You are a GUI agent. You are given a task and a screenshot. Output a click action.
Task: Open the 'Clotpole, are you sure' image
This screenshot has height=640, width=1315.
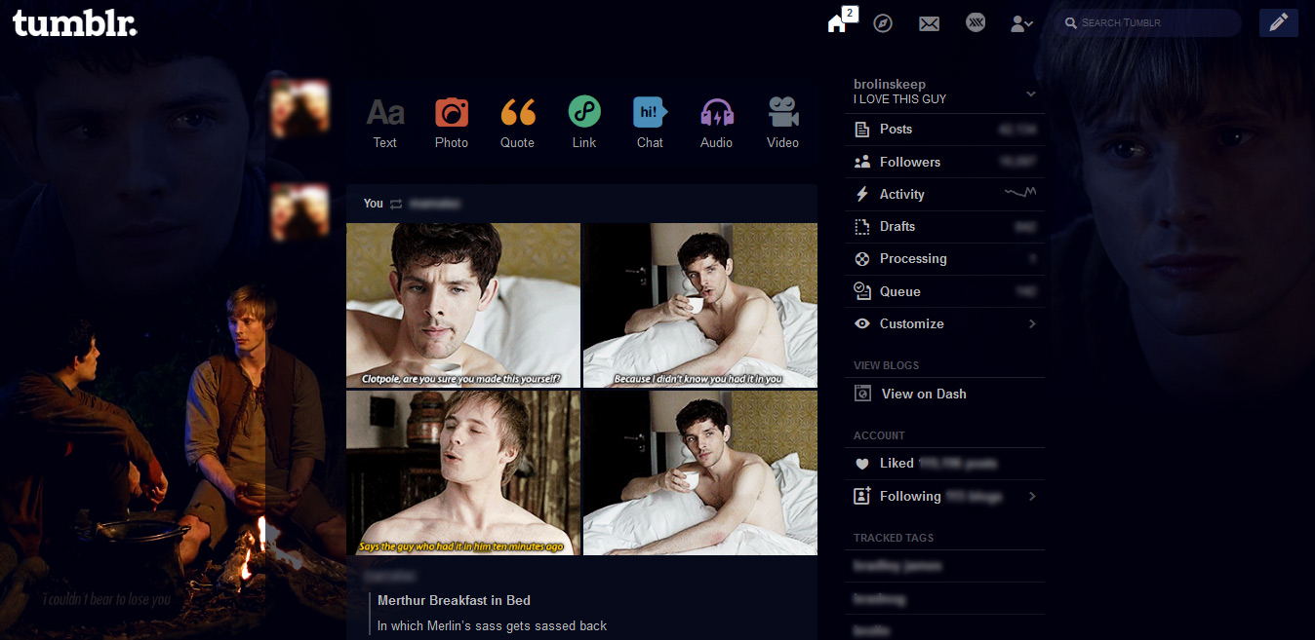[x=463, y=305]
